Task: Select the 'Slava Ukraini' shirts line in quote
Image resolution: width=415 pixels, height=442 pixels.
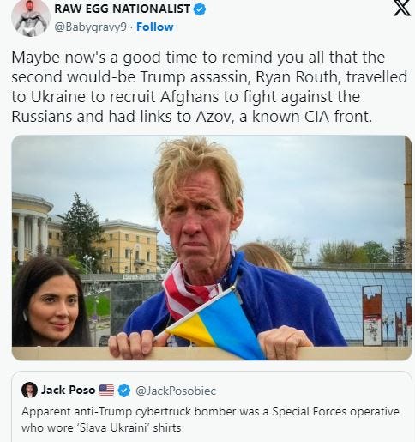Action: click(x=101, y=428)
